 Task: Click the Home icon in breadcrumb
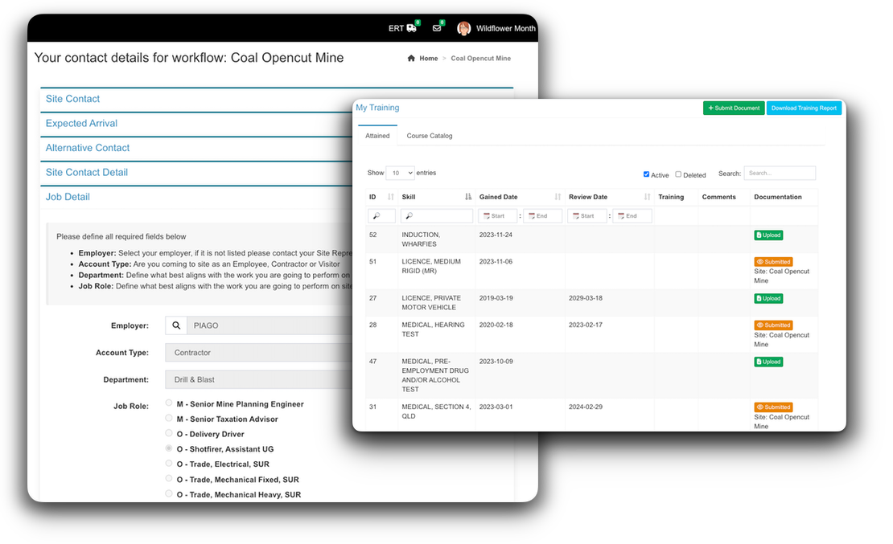pyautogui.click(x=412, y=59)
